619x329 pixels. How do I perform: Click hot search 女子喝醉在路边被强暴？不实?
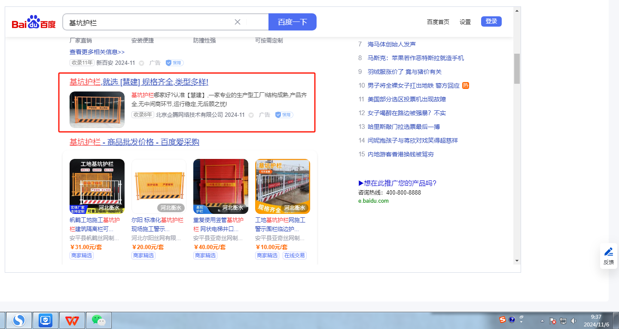point(407,113)
